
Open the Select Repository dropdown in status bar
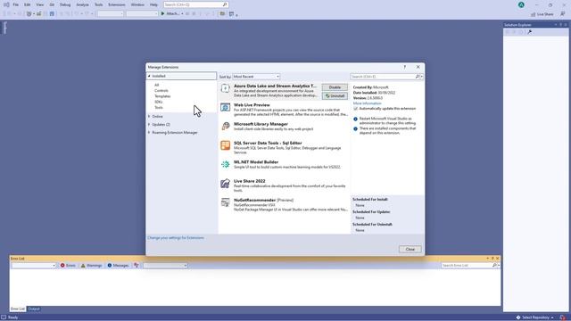click(x=535, y=317)
